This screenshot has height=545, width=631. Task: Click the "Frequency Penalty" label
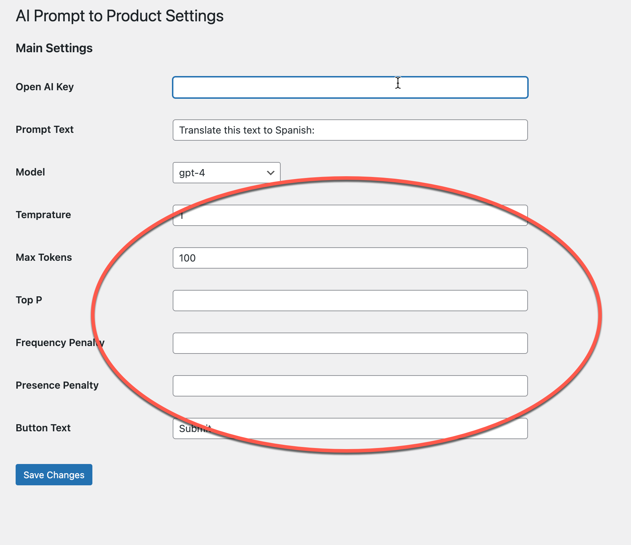coord(60,343)
